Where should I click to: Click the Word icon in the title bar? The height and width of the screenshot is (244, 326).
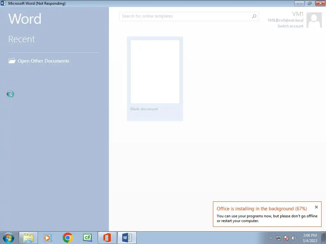[x=3, y=3]
